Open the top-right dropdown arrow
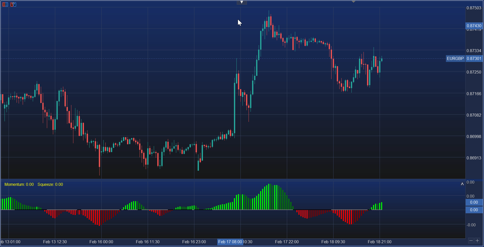This screenshot has height=247, width=484. point(353,1)
